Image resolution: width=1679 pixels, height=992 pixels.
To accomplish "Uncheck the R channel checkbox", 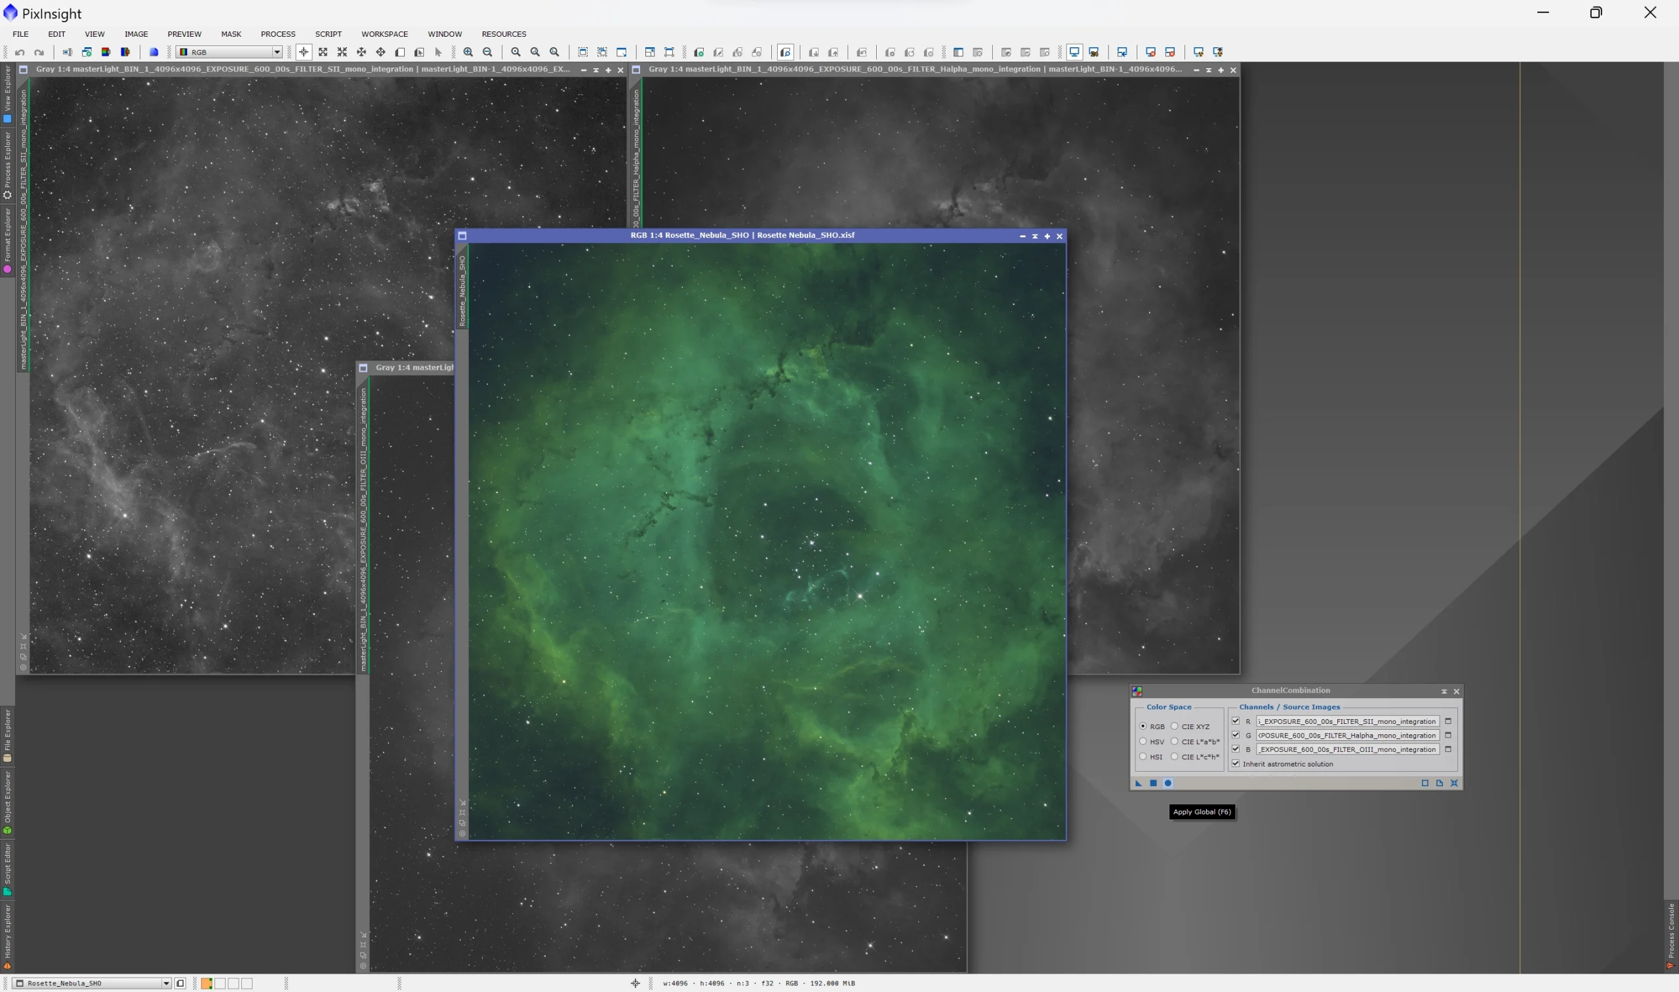I will coord(1236,721).
